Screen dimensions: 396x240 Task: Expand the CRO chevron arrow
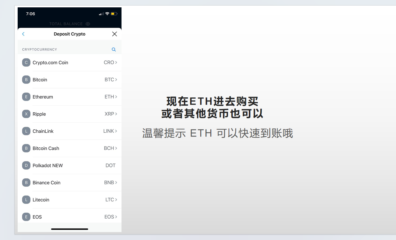coord(116,63)
